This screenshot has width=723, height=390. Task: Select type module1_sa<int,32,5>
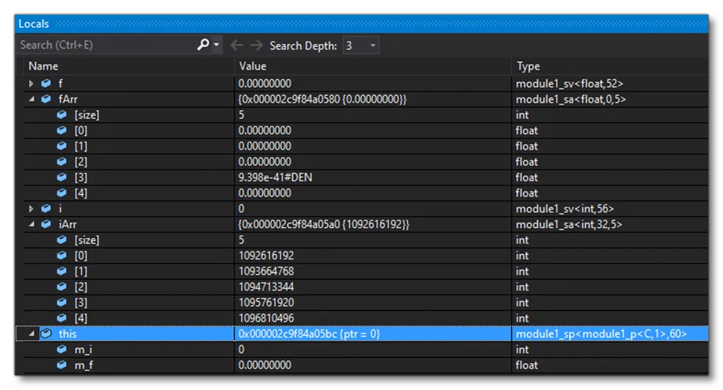click(x=569, y=224)
